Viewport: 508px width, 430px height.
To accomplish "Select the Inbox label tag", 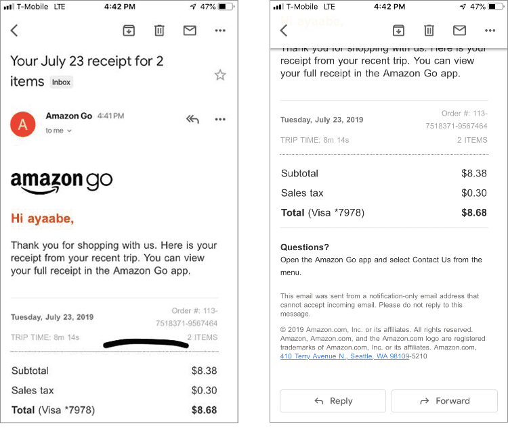I will click(x=61, y=82).
